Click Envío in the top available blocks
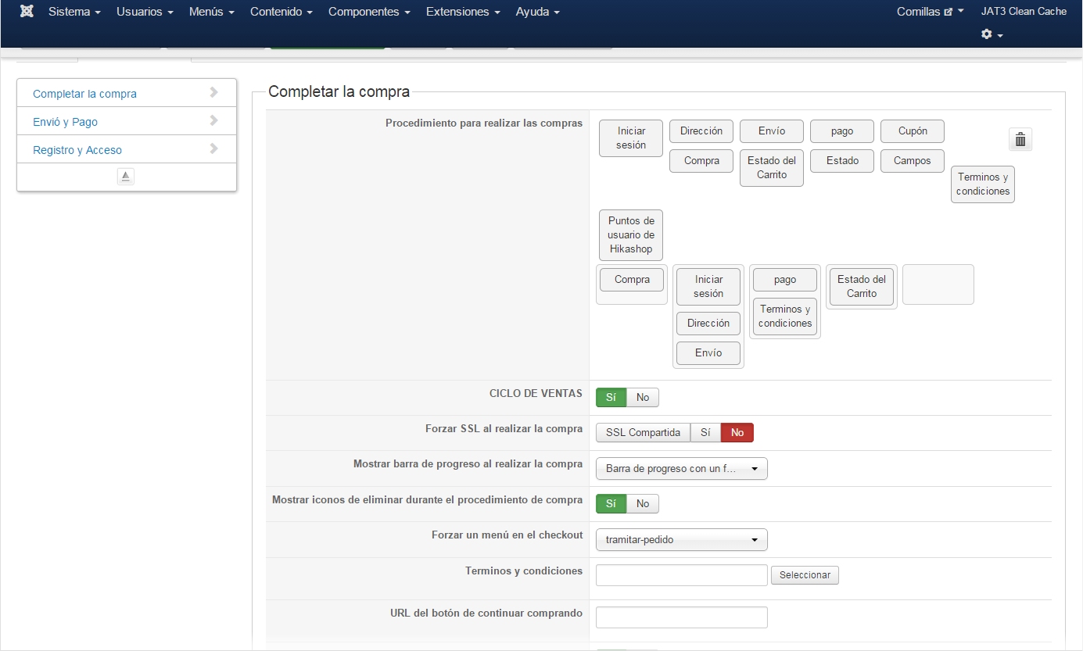 click(772, 131)
